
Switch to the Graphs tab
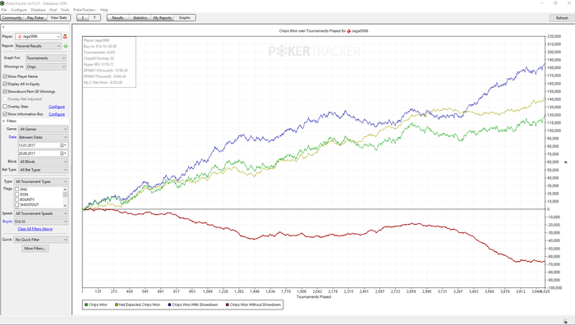tap(185, 17)
